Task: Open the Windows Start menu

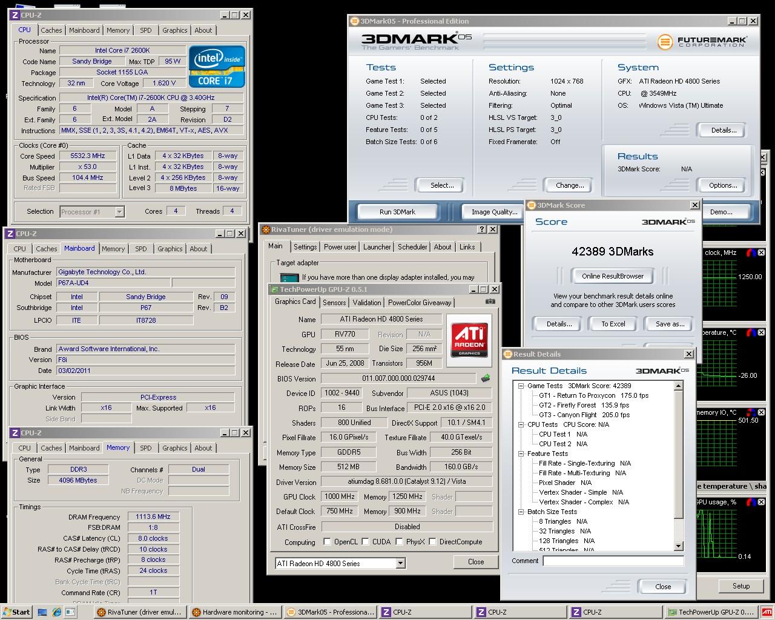Action: pos(16,612)
